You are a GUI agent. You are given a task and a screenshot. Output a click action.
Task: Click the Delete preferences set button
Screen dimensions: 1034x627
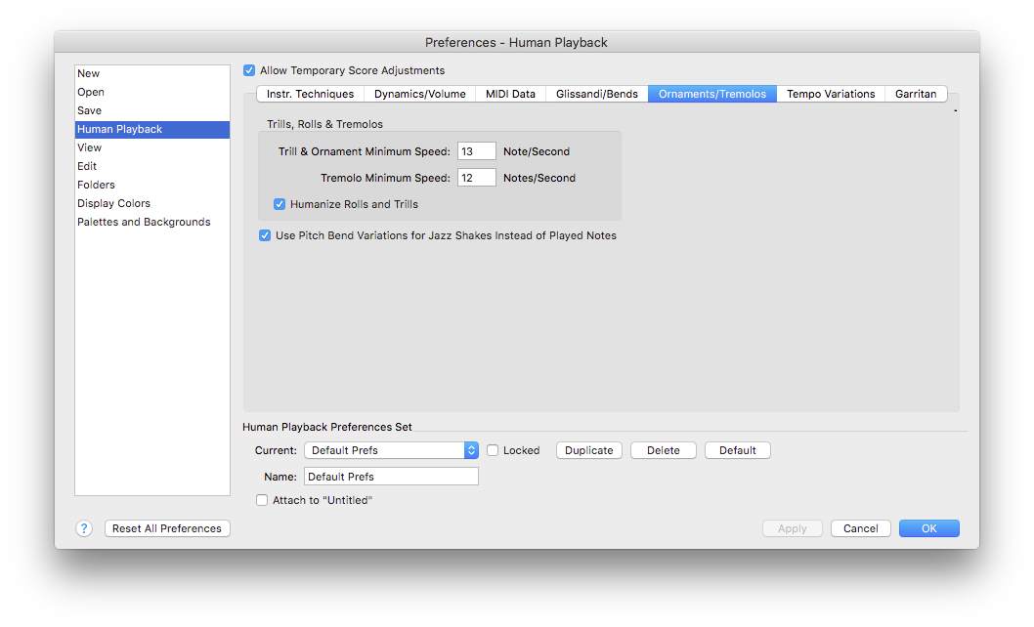664,450
